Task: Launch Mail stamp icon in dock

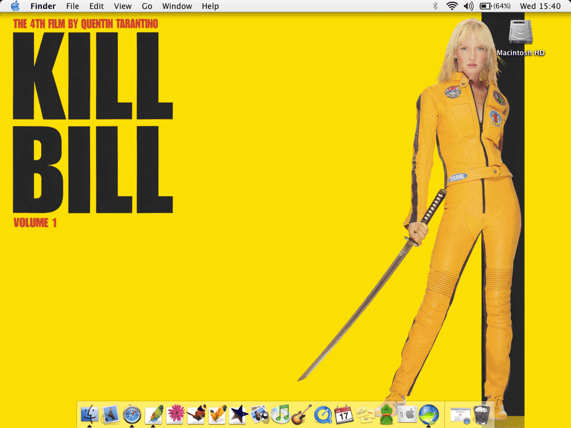Action: (x=110, y=414)
